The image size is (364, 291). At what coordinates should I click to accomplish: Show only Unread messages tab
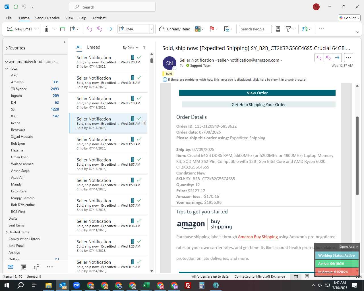93,47
